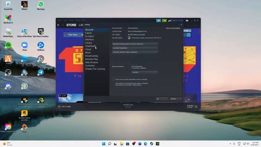The width and height of the screenshot is (261, 147).
Task: Open Remote Play settings category
Action: (91, 59)
